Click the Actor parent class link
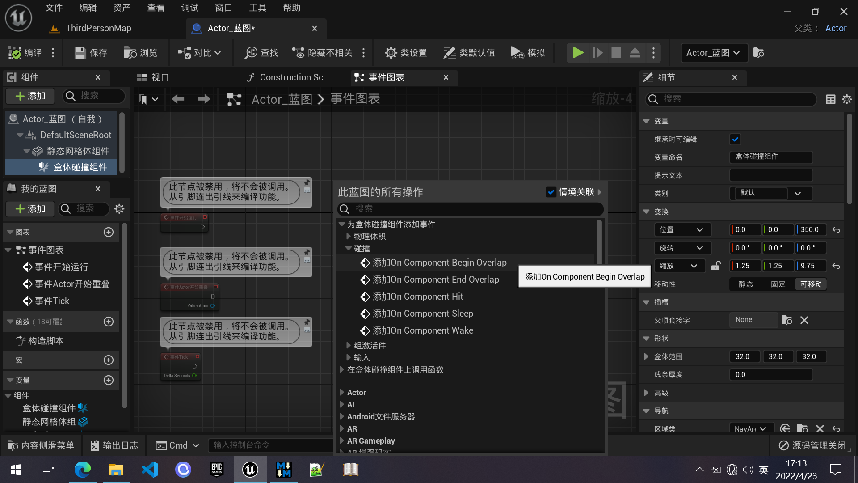Screen dimensions: 858x483 point(836,28)
